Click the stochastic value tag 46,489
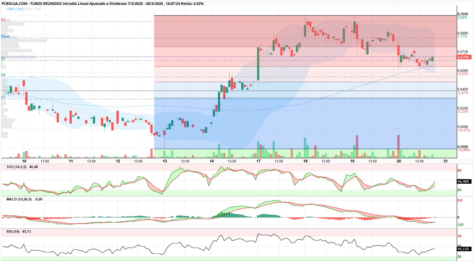 [464, 181]
